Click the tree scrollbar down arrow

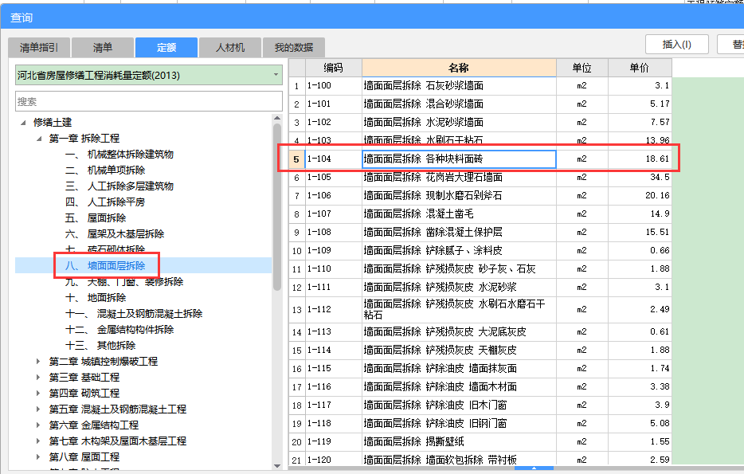(277, 466)
